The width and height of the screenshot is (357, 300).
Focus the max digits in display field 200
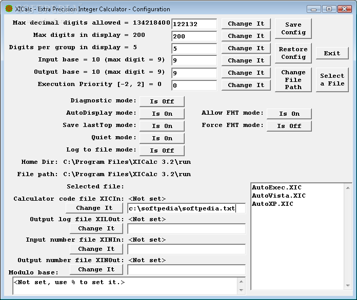click(194, 36)
